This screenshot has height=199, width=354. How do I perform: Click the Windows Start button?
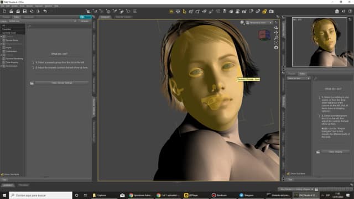click(x=4, y=195)
